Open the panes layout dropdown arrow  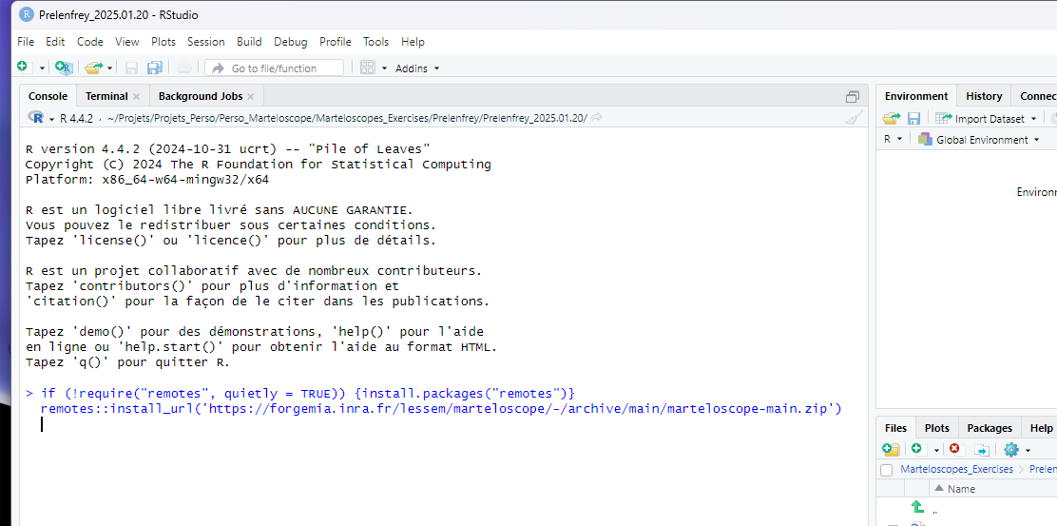[x=384, y=68]
